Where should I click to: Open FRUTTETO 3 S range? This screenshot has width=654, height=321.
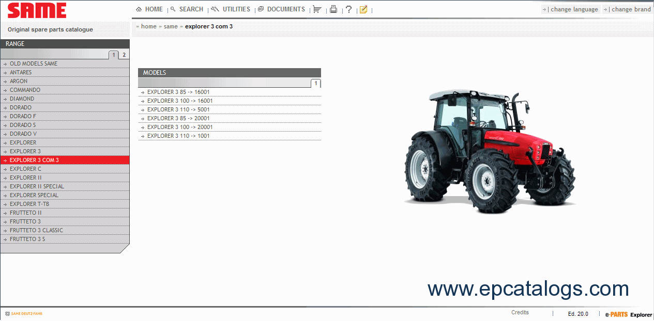[x=65, y=239]
